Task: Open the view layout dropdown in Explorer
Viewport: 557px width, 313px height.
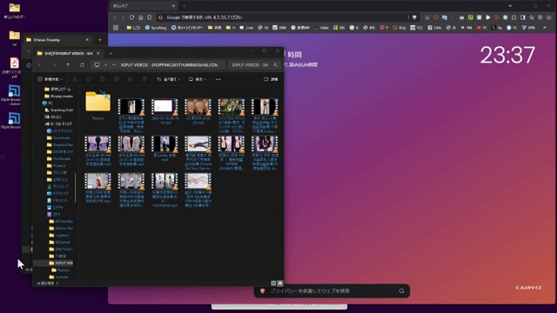Action: tap(198, 79)
